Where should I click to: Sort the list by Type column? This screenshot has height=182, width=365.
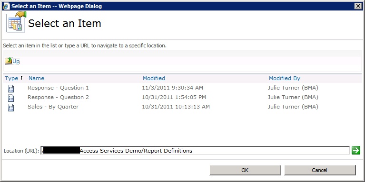(x=11, y=78)
